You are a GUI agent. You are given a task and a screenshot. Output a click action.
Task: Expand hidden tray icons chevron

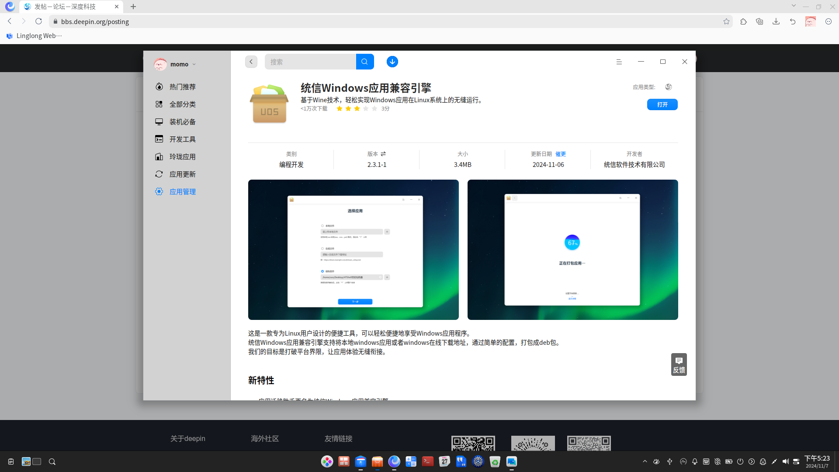[645, 462]
